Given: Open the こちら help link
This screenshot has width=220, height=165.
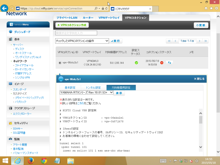Looking at the screenshot, I should tap(81, 103).
